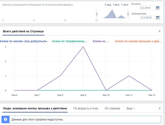Toggle the orange Клики по кнопке призыва legend

138,41
